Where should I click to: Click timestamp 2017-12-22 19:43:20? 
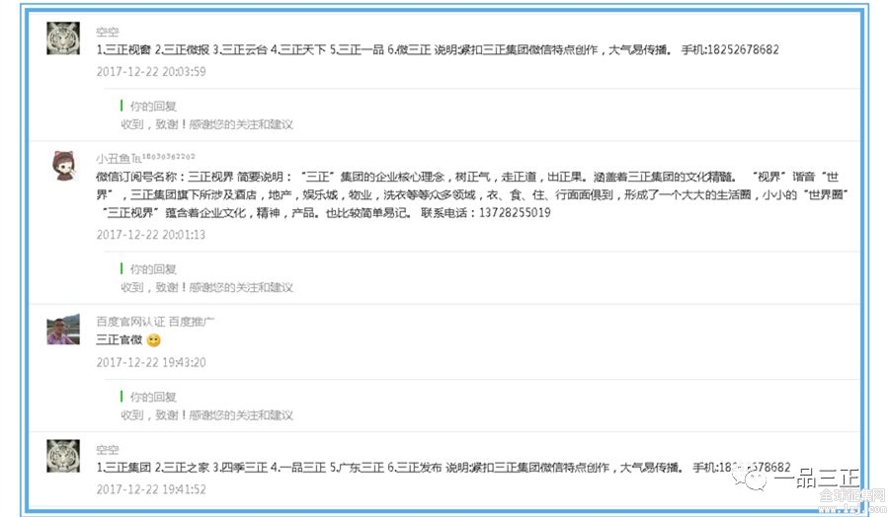click(151, 362)
